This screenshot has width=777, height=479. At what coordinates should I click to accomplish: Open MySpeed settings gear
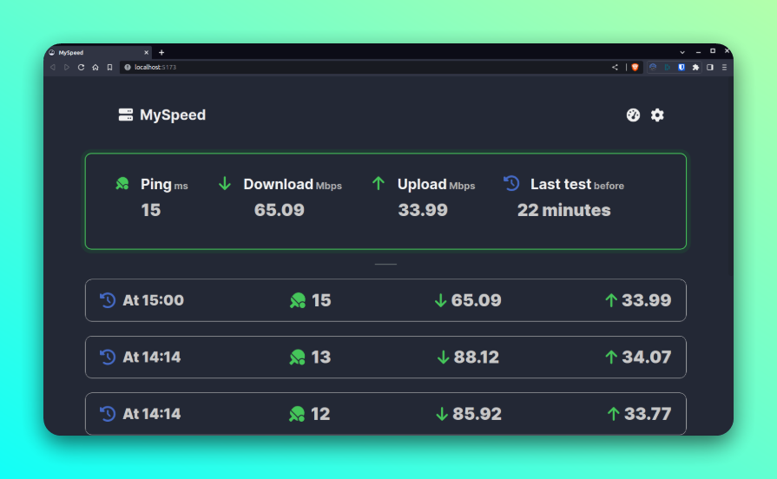pos(657,115)
